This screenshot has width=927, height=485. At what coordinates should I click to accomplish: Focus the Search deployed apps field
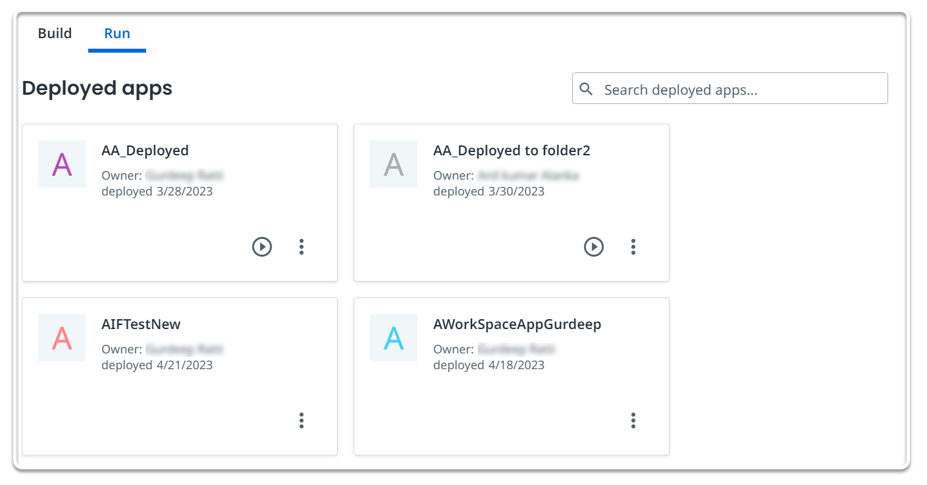[730, 88]
